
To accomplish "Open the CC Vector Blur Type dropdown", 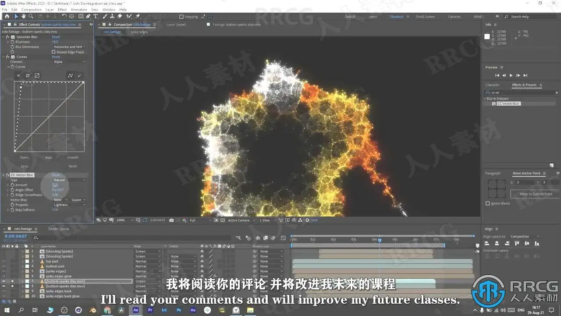I will pyautogui.click(x=69, y=180).
